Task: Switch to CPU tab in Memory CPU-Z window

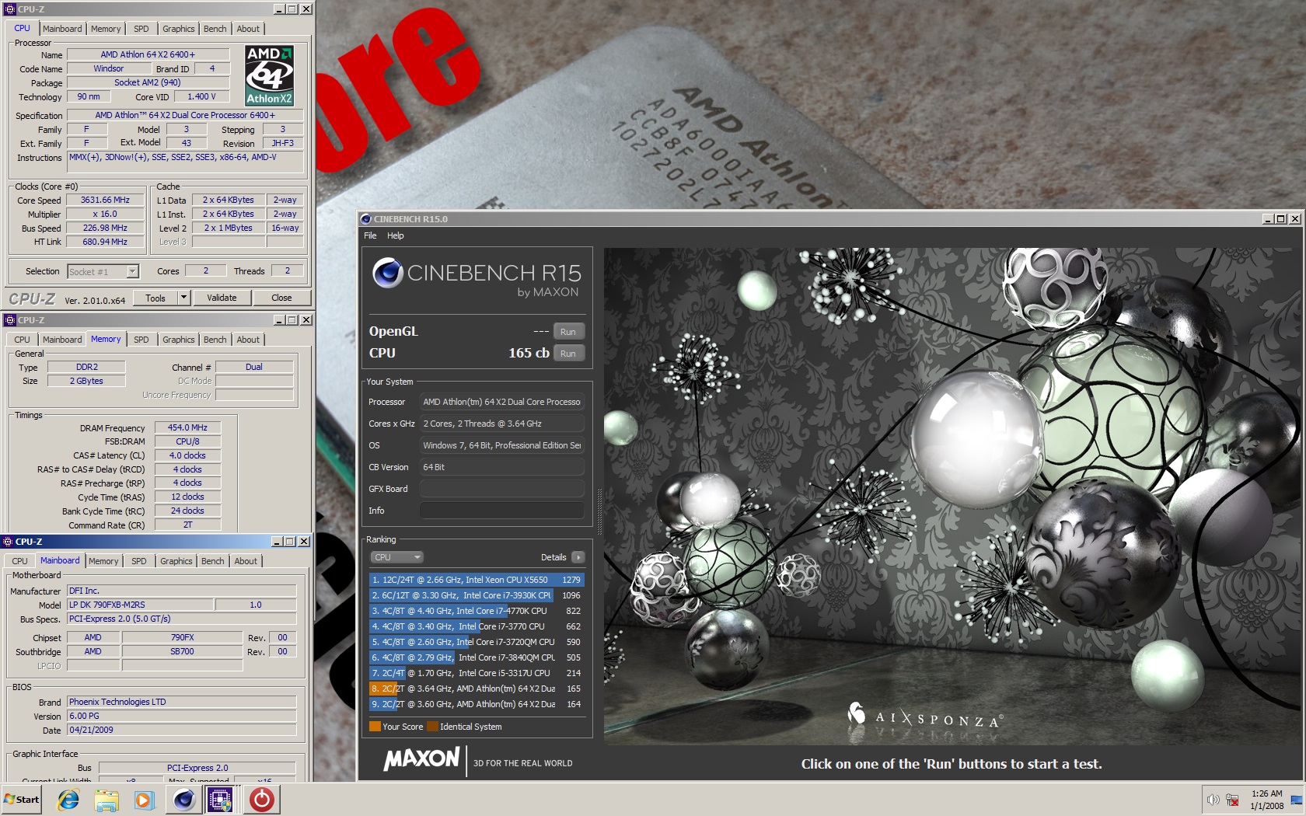Action: point(22,340)
